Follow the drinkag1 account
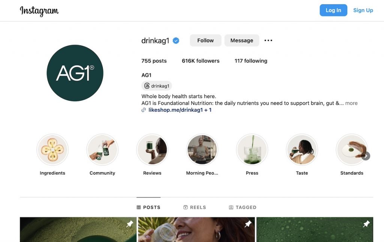Screen dimensions: 384x242 click(205, 40)
